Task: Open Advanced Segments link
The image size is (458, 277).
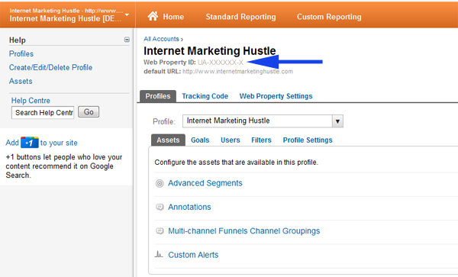Action: pyautogui.click(x=205, y=183)
